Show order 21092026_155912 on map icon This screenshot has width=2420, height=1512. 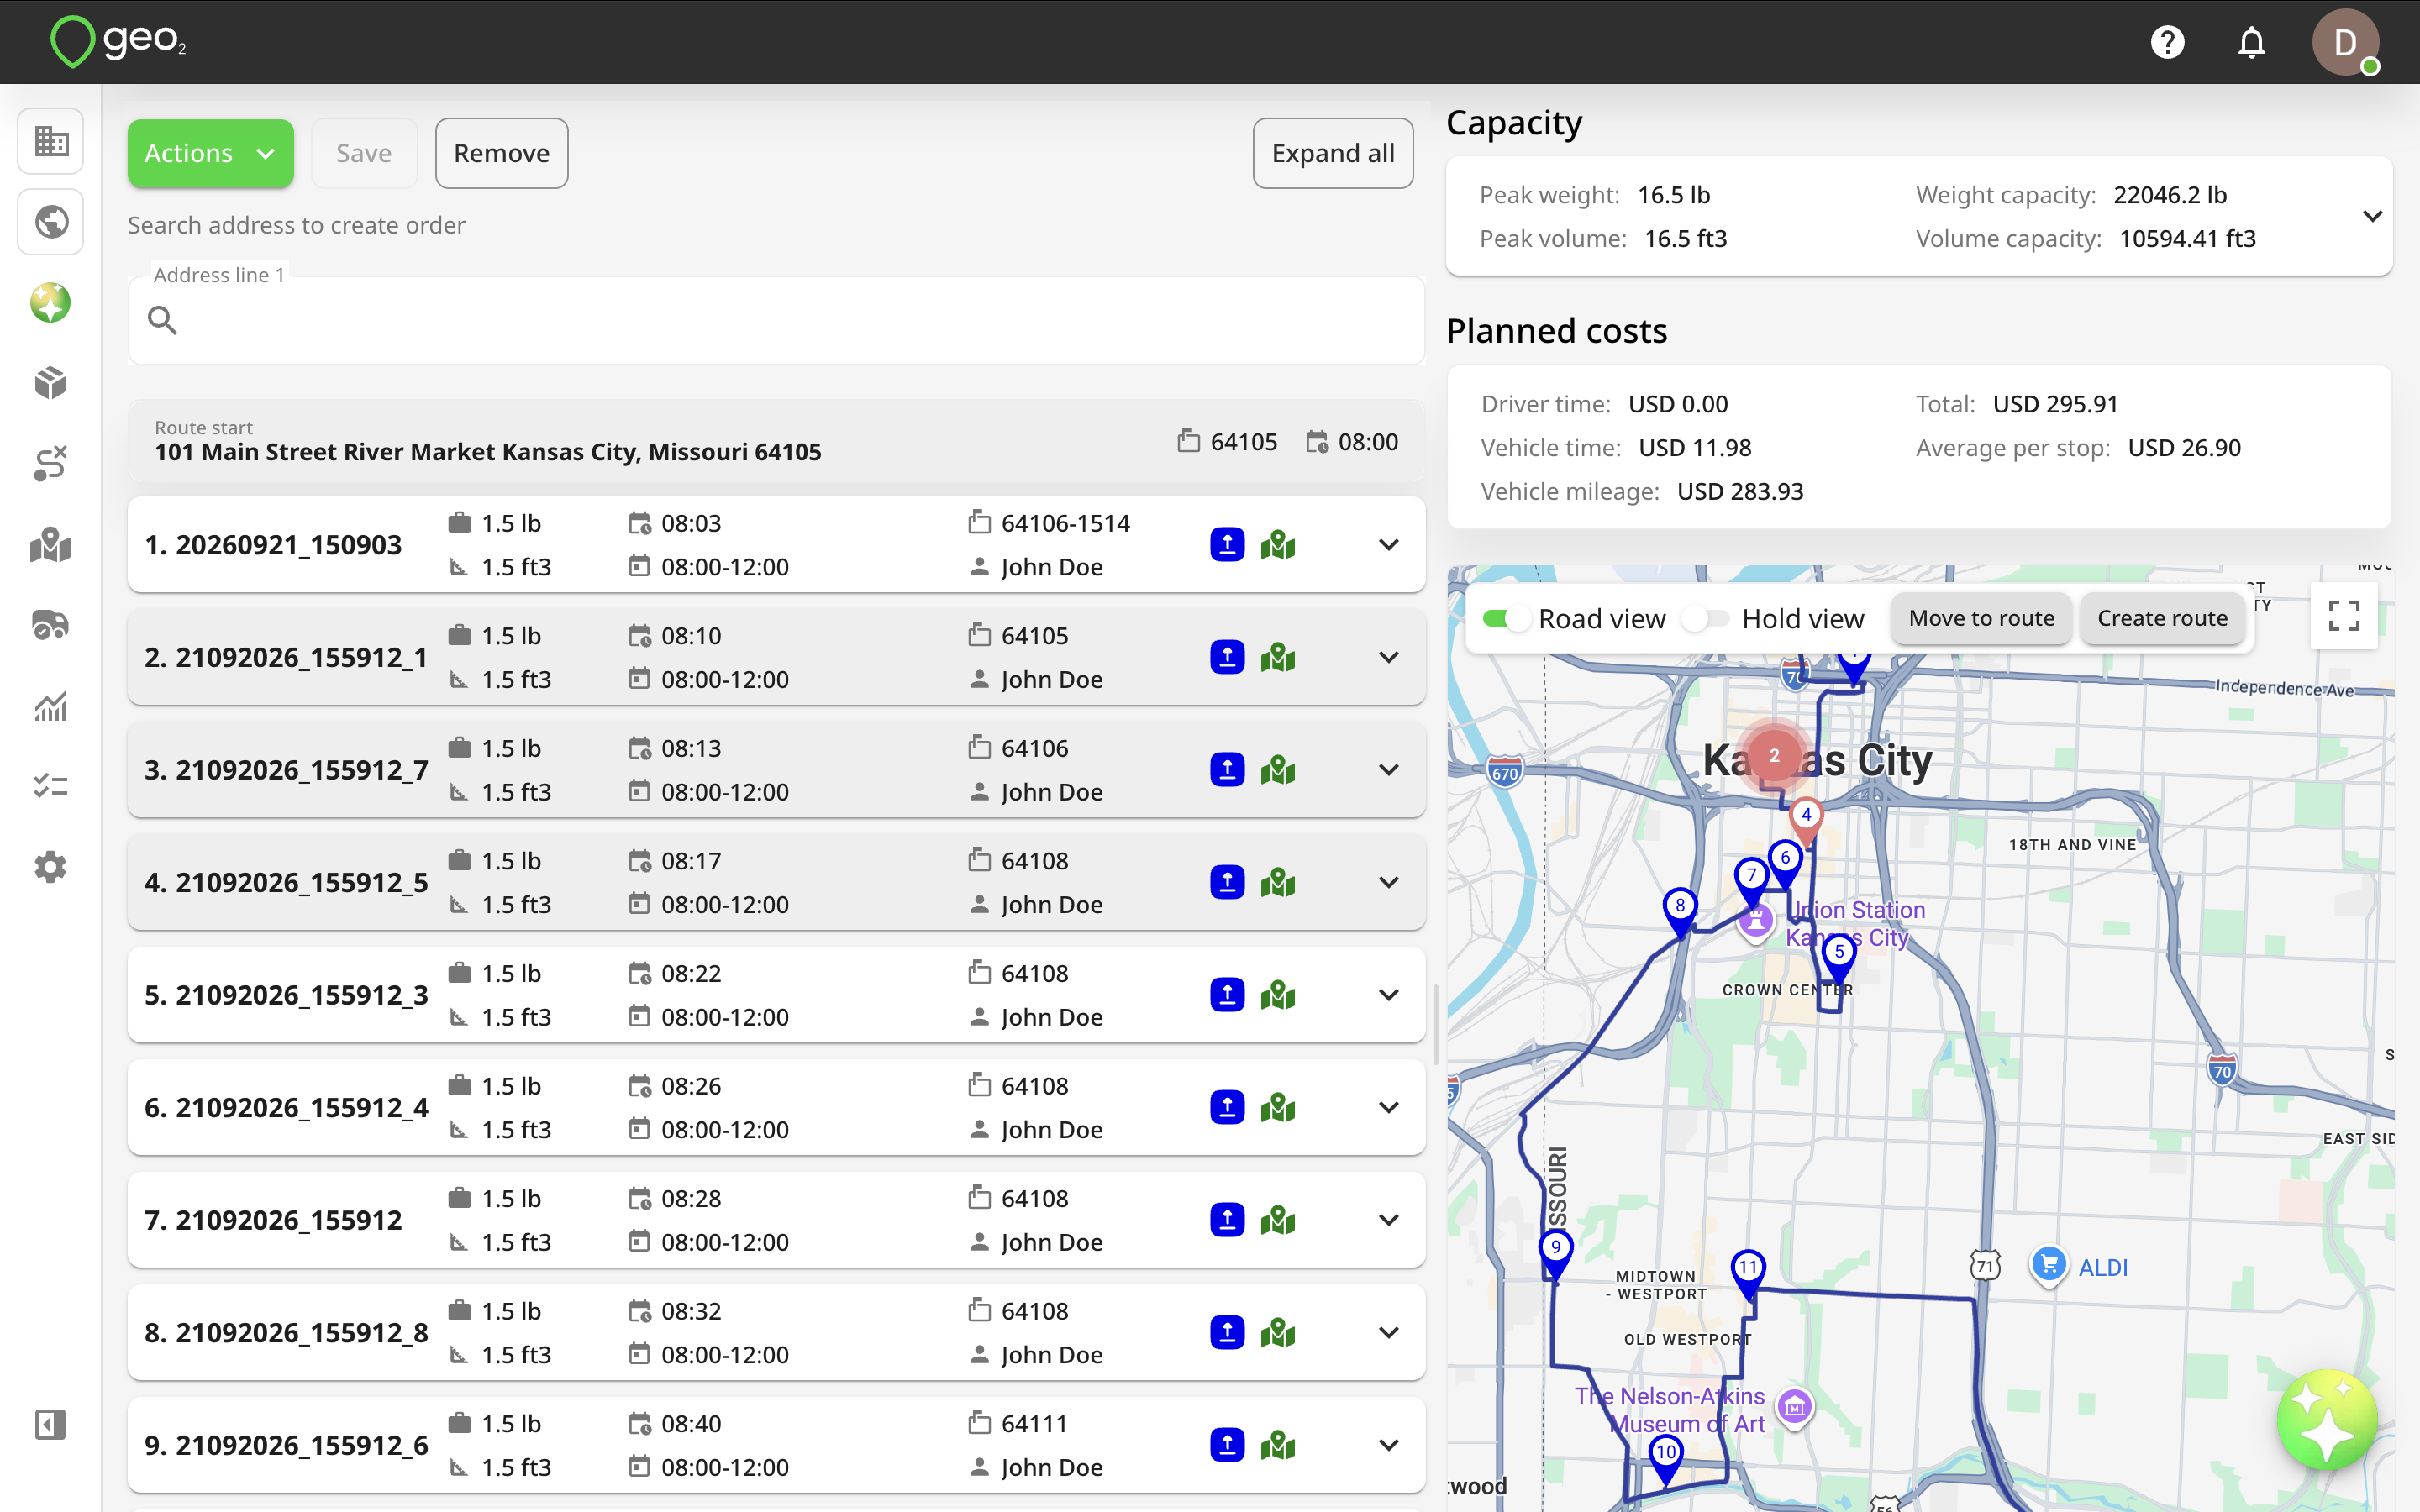click(x=1278, y=1220)
